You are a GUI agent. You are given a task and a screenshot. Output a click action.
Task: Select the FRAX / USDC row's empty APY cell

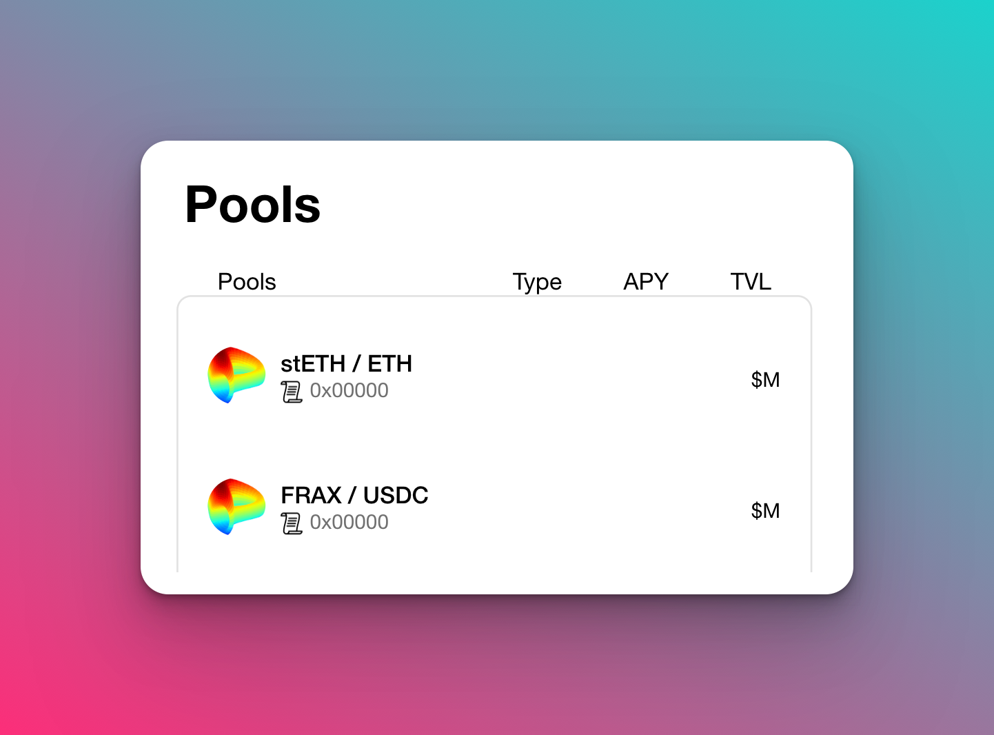(646, 510)
